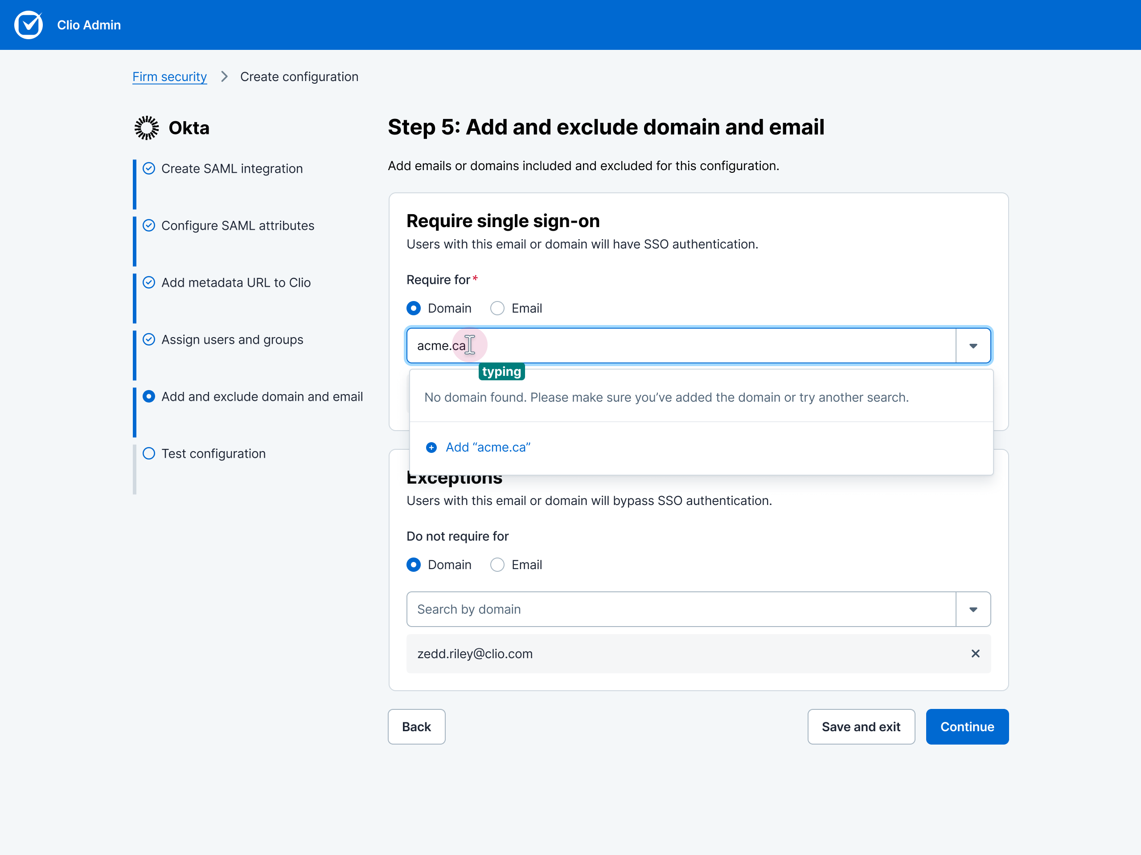Click the Create configuration breadcrumb text
The width and height of the screenshot is (1141, 855).
click(x=299, y=77)
